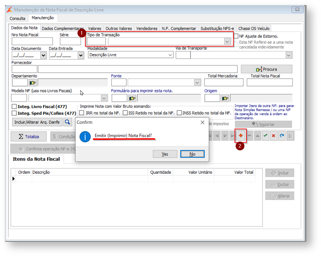This screenshot has height=256, width=321.
Task: Check NF Ajuste de Estorno
Action: [236, 36]
